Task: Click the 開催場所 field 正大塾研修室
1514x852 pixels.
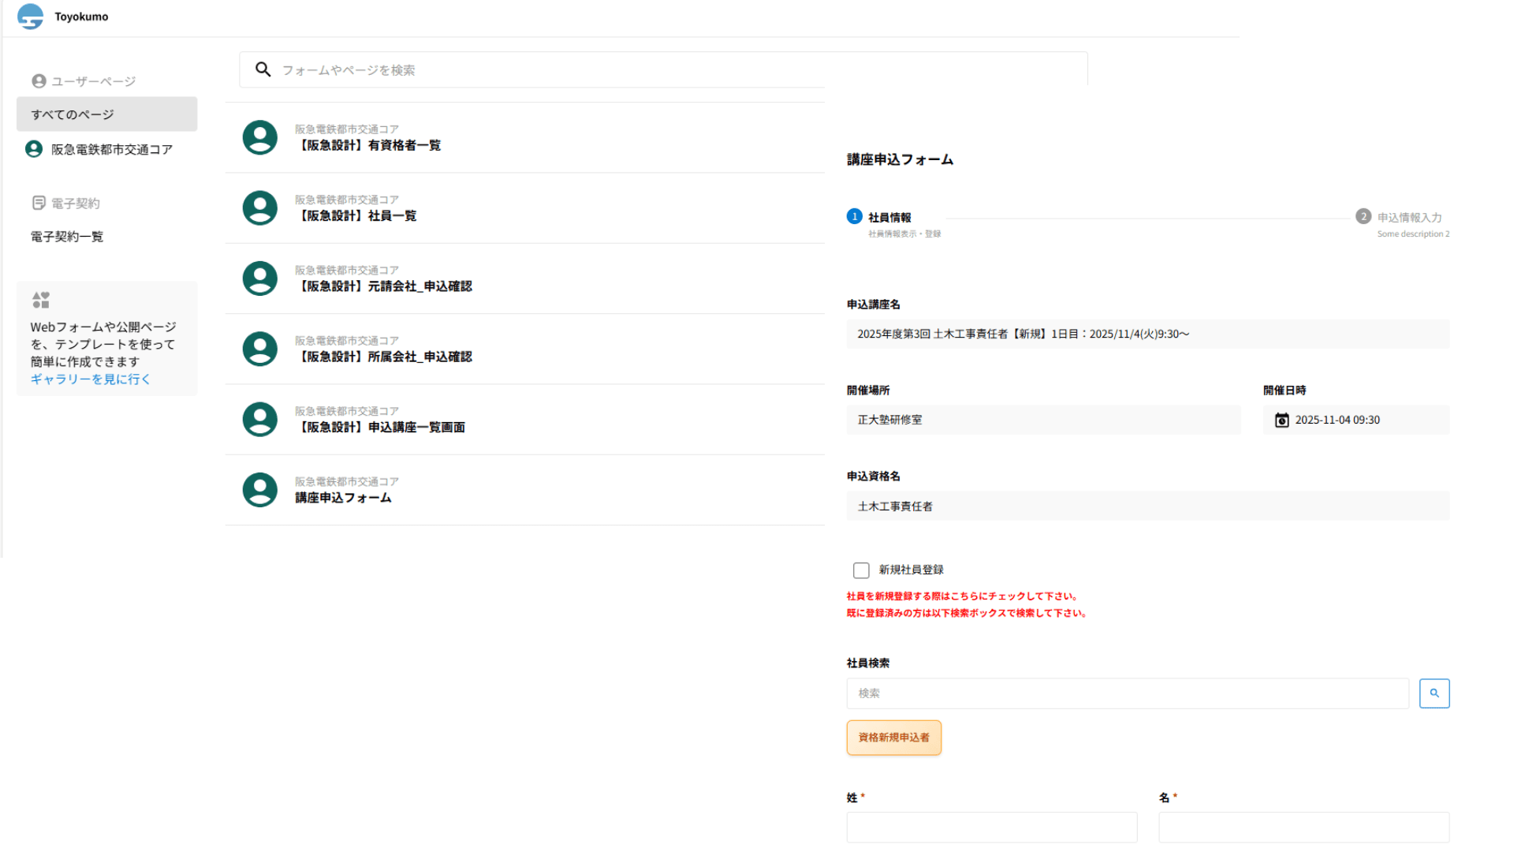Action: click(x=1044, y=420)
